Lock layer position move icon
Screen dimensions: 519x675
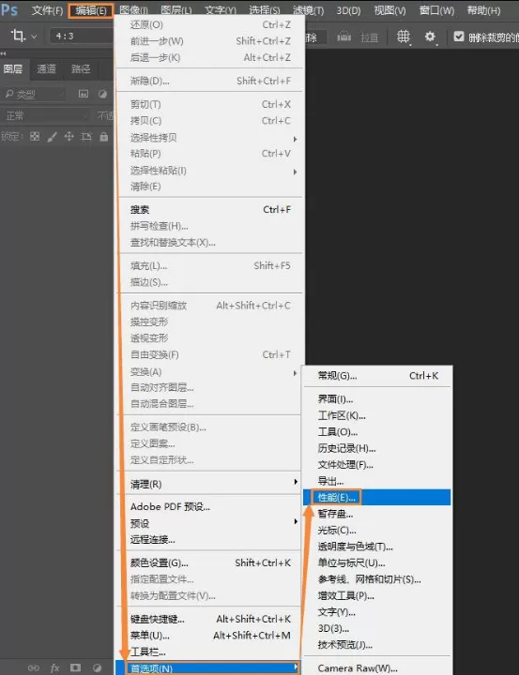coord(69,137)
